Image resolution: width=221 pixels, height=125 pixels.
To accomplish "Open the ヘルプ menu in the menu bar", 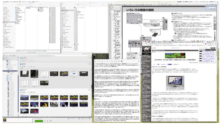I will pos(37,2).
